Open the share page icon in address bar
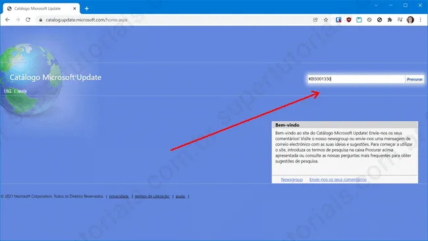 pos(315,20)
